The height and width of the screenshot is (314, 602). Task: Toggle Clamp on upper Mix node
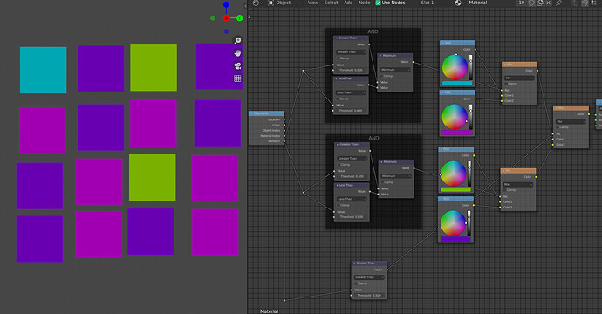507,84
